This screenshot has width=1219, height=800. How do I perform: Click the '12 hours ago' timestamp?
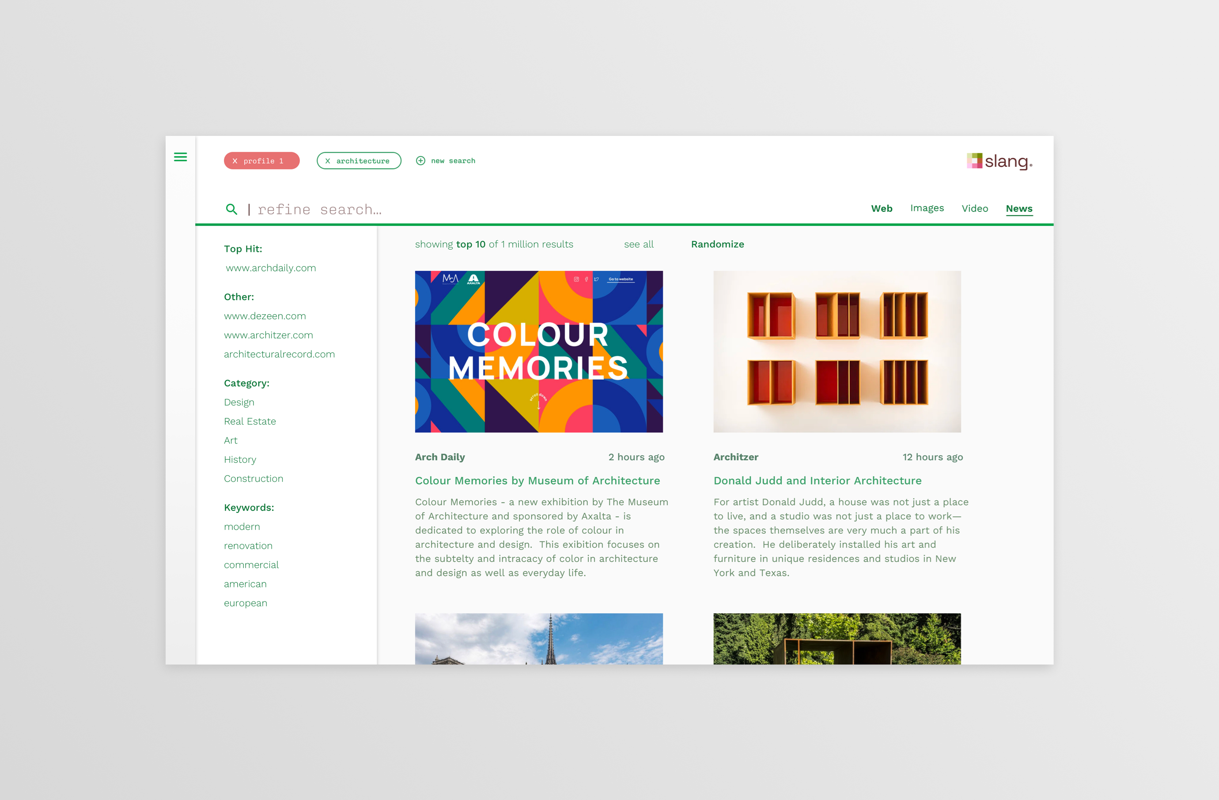coord(932,457)
